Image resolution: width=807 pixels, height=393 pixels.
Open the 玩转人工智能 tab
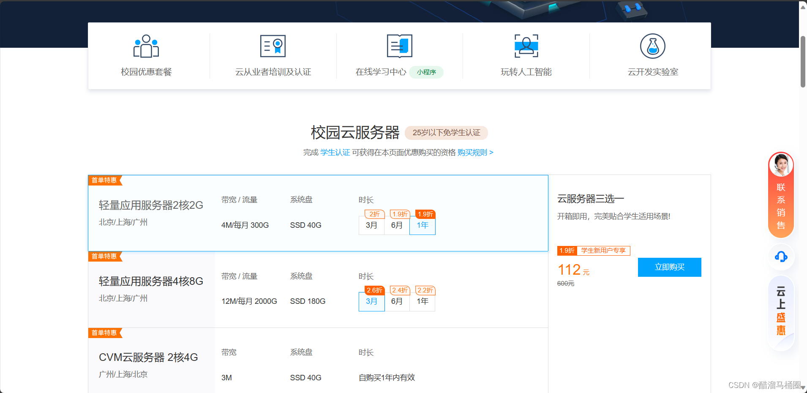526,56
